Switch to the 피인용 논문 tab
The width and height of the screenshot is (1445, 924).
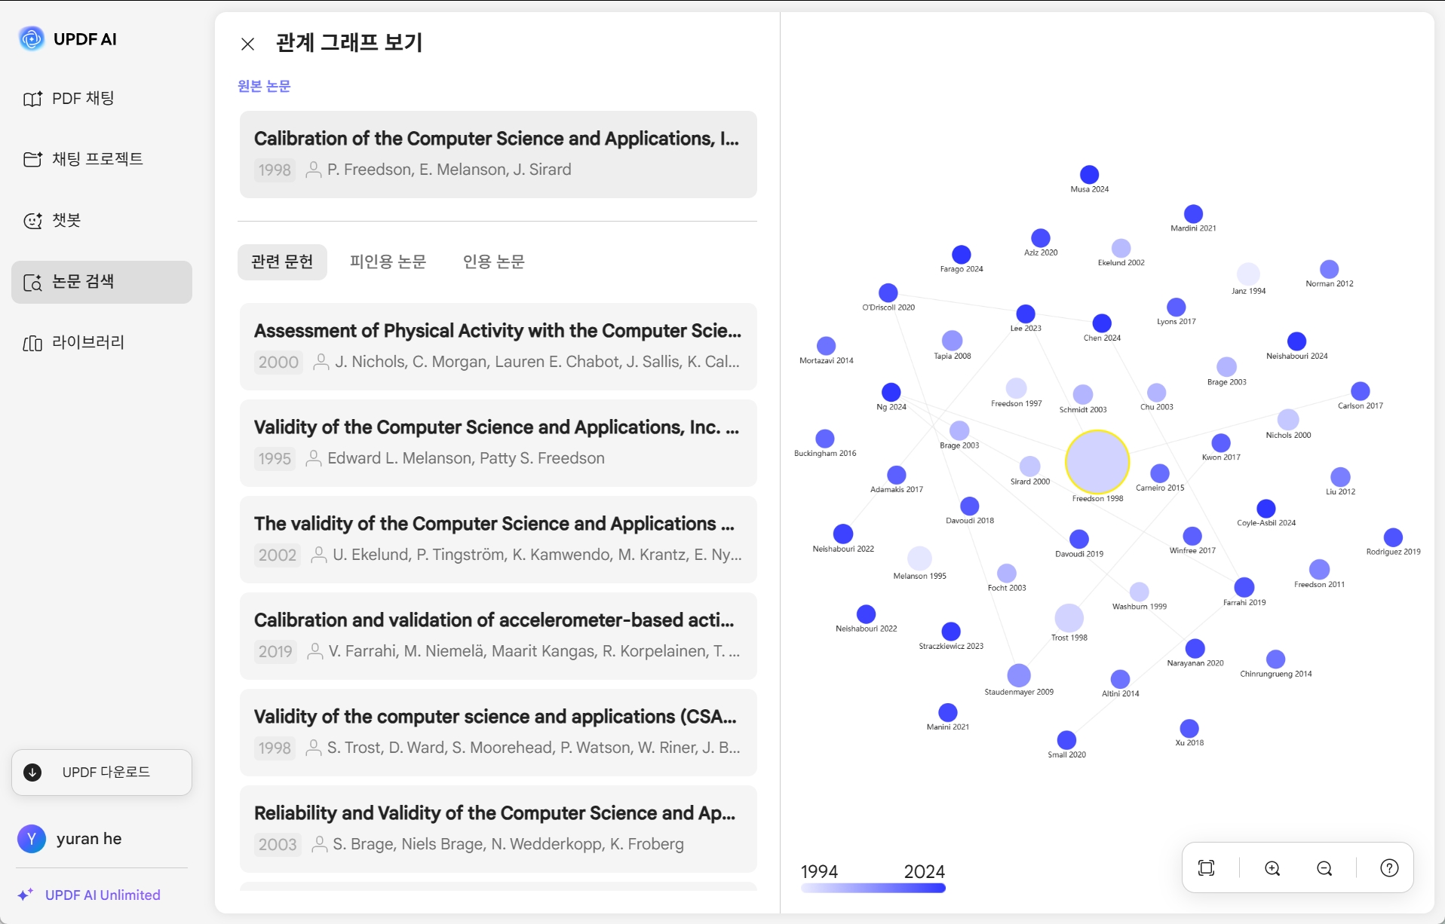(388, 262)
